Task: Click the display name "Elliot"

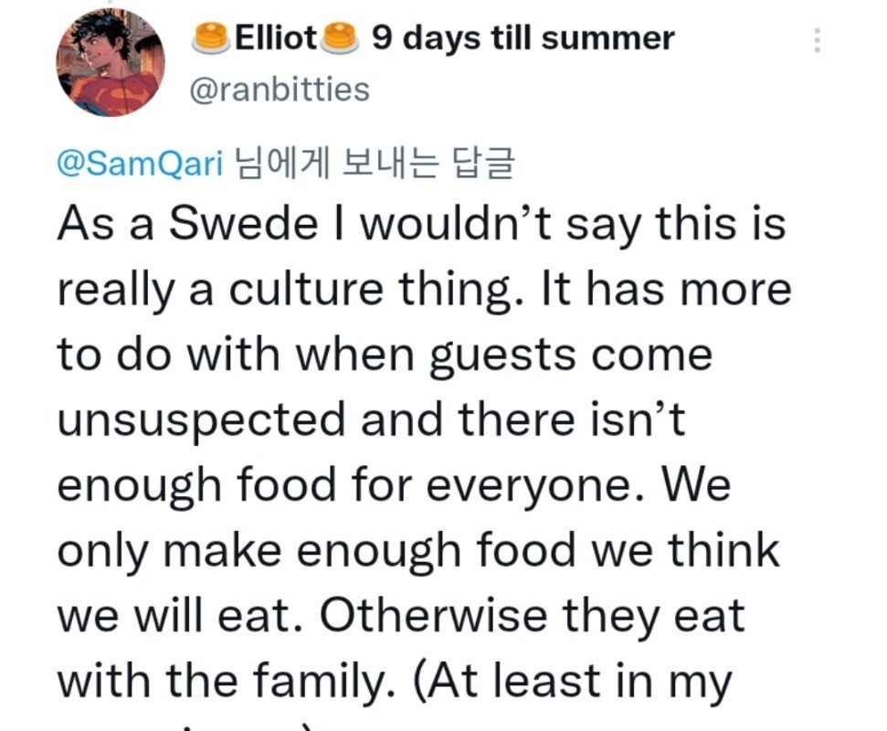Action: (277, 38)
